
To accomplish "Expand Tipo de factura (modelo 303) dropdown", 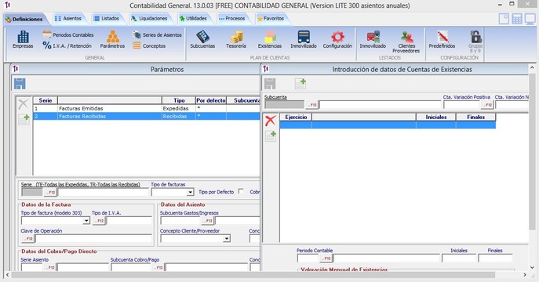I will [x=86, y=221].
